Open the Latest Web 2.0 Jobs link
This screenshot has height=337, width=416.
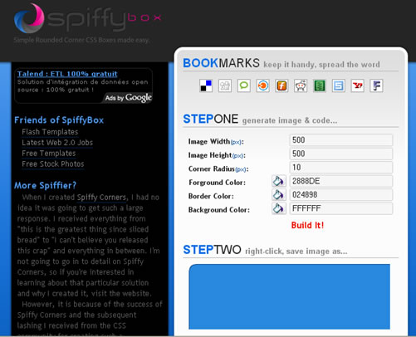[57, 143]
